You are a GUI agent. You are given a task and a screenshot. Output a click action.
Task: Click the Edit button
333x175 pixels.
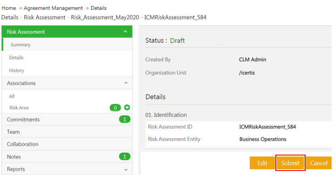(262, 163)
